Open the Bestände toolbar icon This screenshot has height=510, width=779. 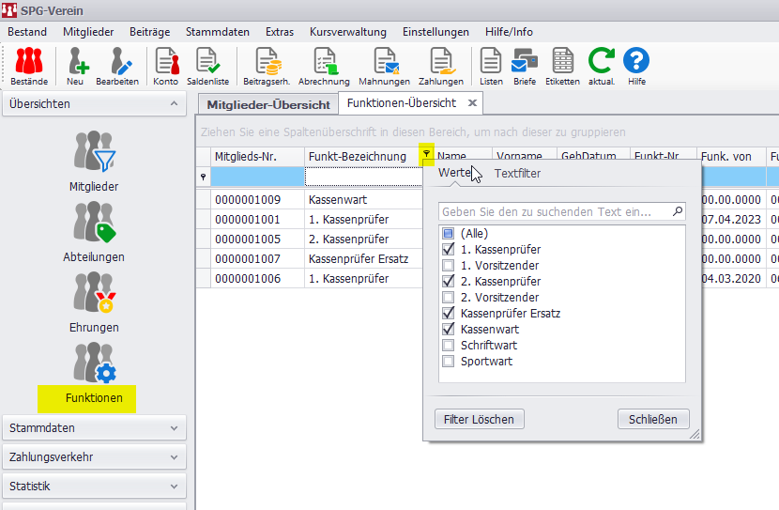tap(28, 66)
